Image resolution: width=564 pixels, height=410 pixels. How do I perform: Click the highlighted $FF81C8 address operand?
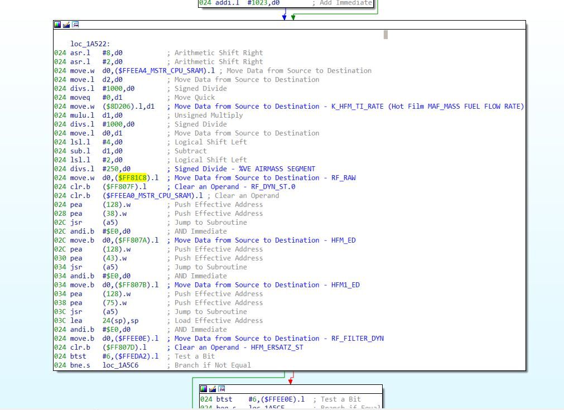pos(132,177)
